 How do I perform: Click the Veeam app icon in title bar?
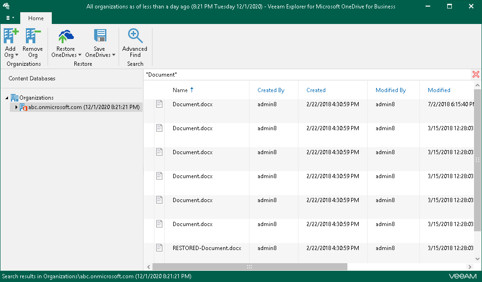tap(6, 6)
